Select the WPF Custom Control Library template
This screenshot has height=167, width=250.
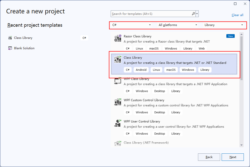pyautogui.click(x=174, y=106)
